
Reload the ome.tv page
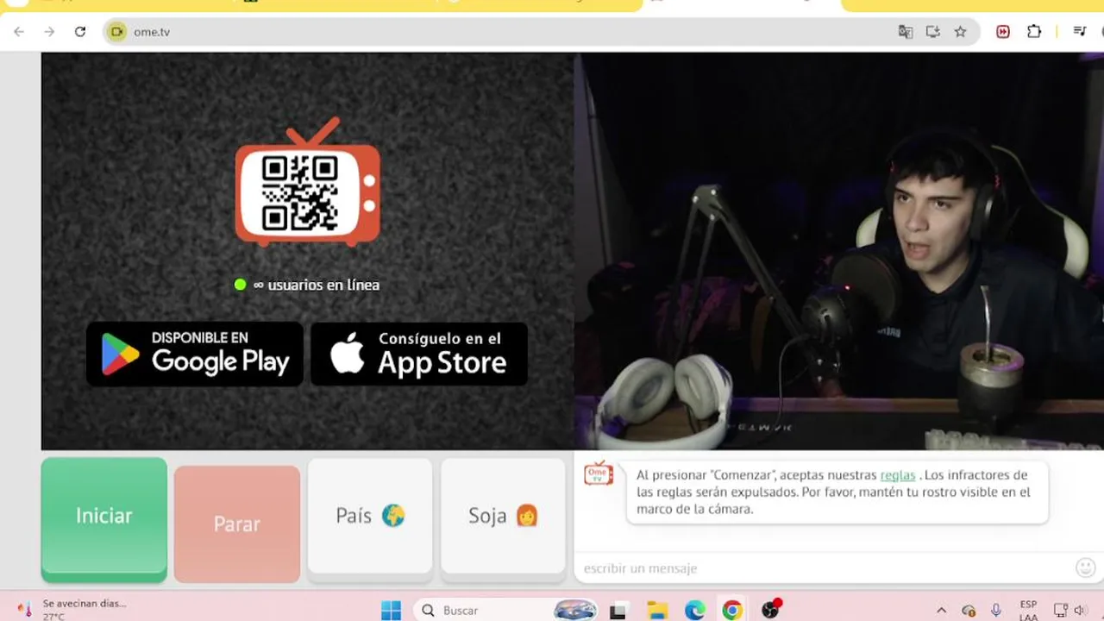click(80, 32)
